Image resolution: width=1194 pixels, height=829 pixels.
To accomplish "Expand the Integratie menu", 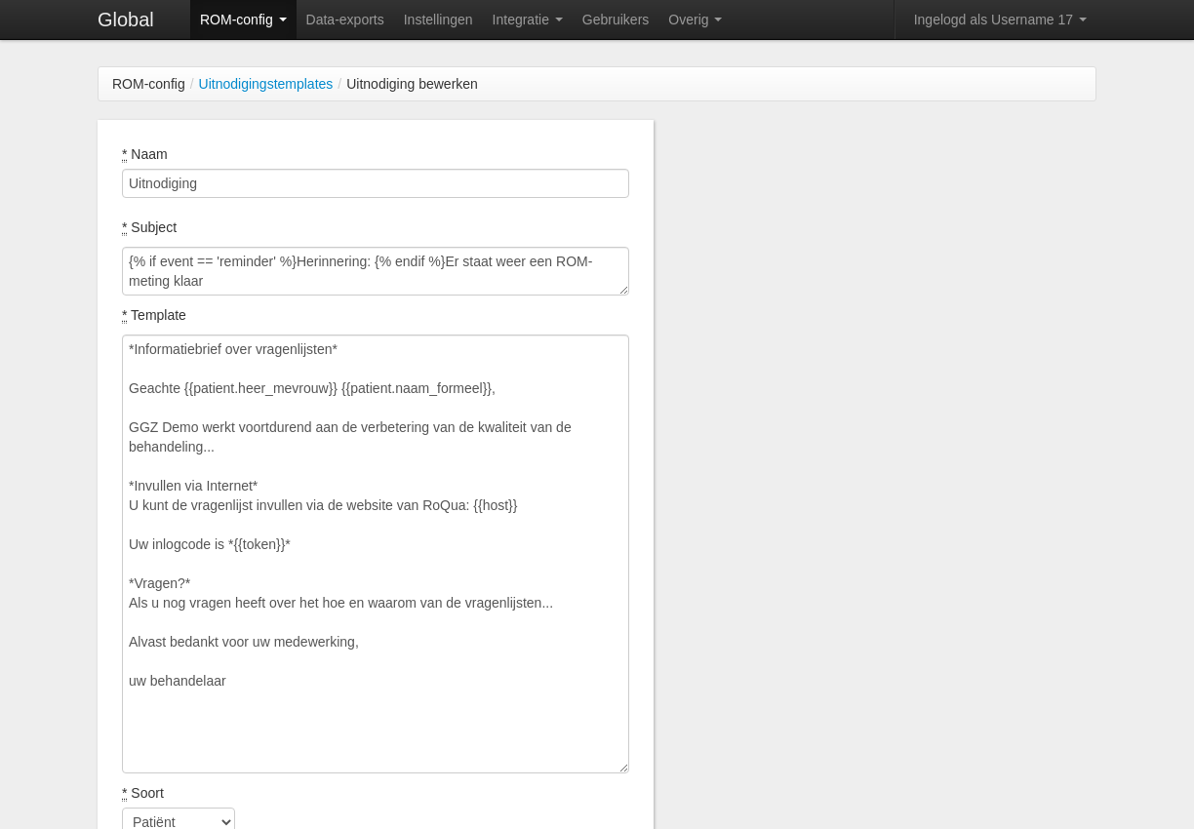I will point(527,20).
